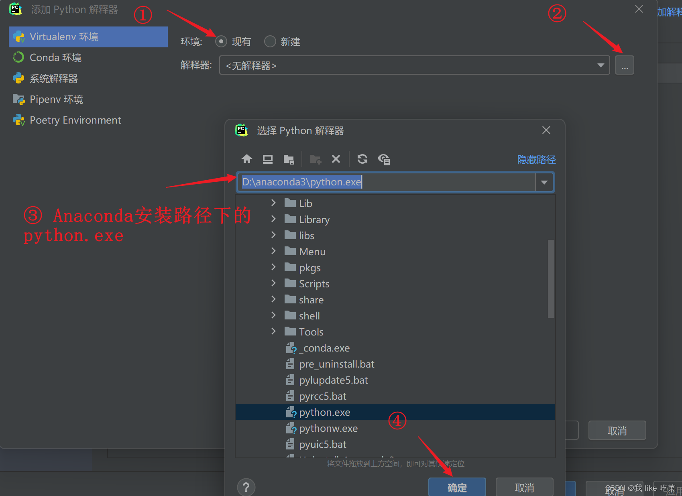
Task: Expand the share folder
Action: pos(273,299)
